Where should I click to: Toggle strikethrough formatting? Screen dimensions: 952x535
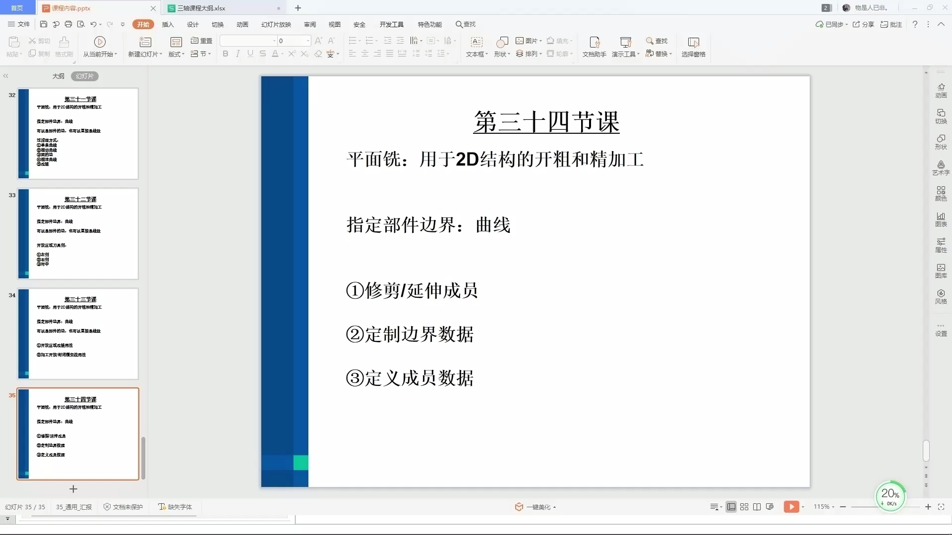click(263, 54)
